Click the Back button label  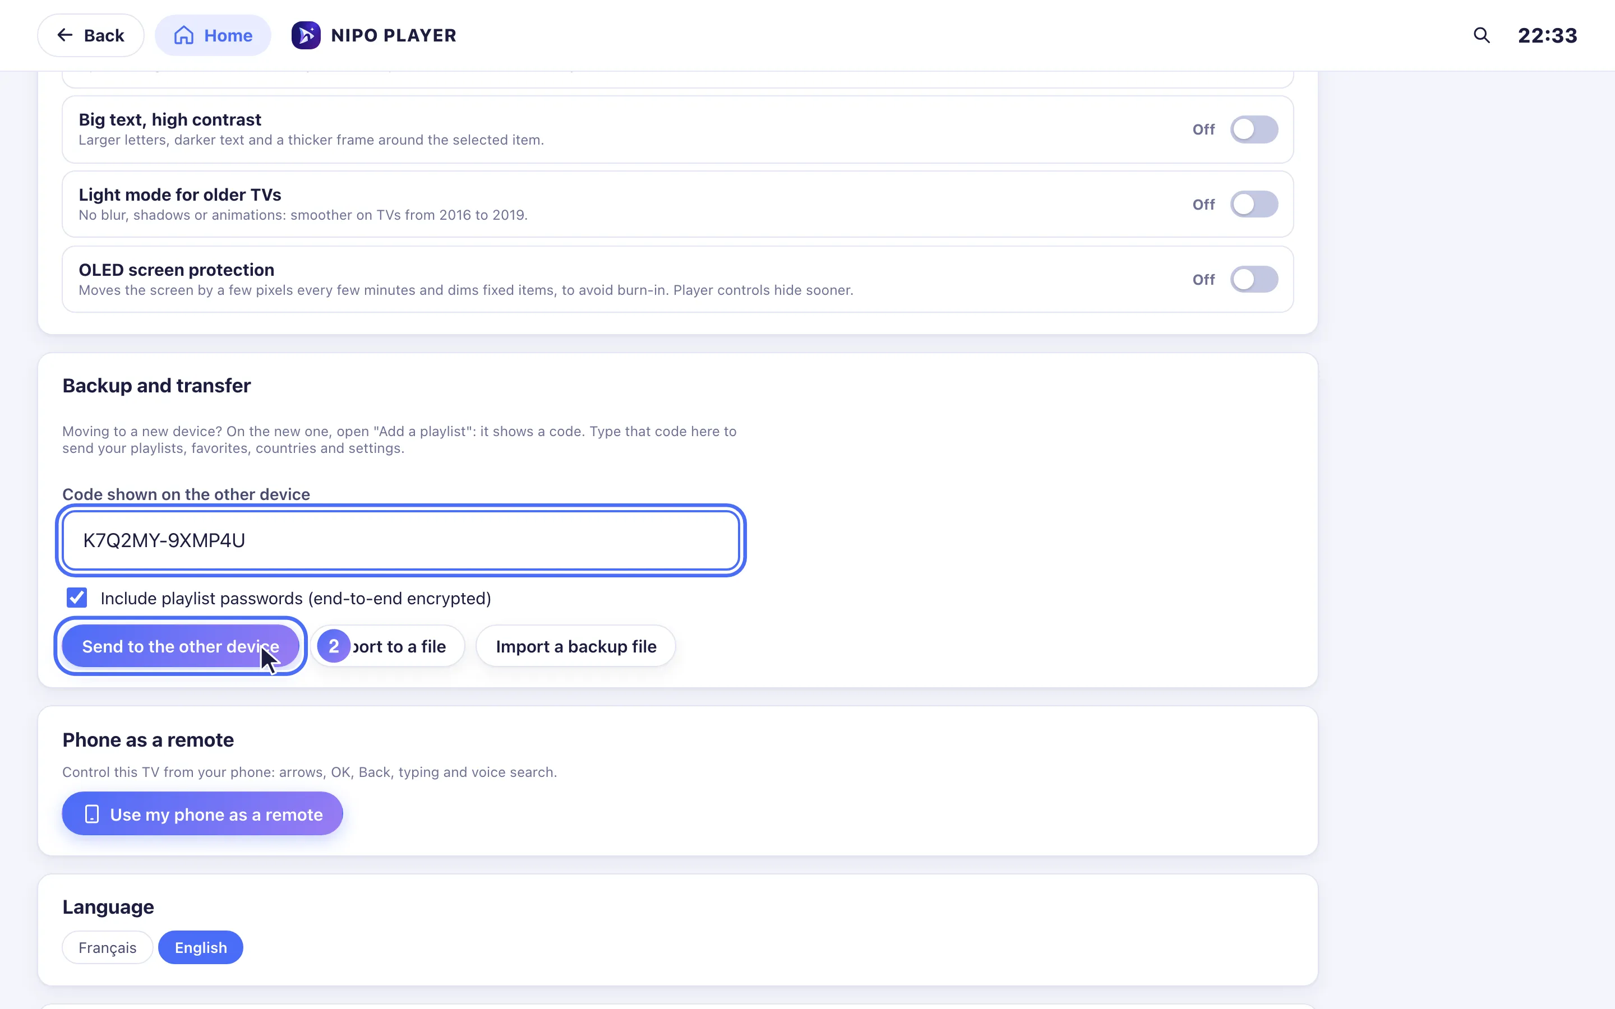[x=104, y=35]
